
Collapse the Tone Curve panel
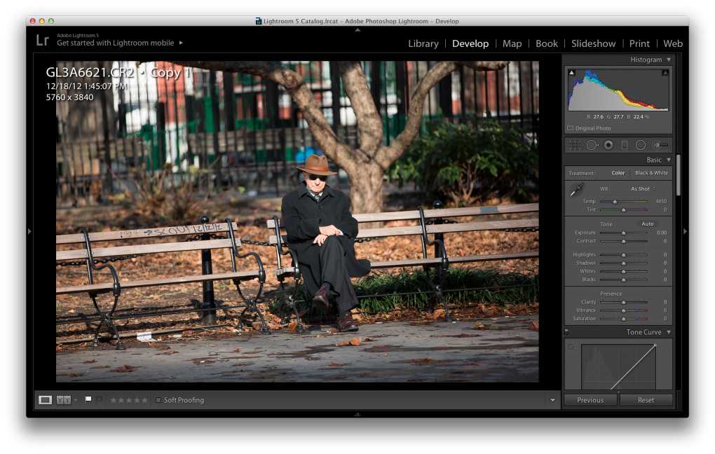[668, 332]
